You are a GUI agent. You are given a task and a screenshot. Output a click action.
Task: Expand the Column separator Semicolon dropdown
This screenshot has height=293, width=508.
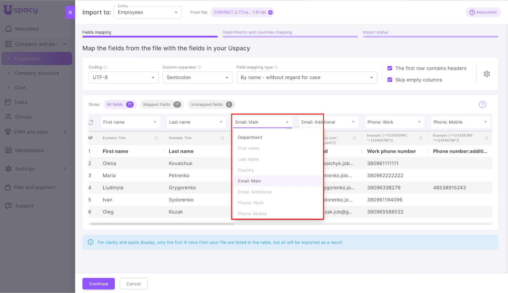pos(197,77)
